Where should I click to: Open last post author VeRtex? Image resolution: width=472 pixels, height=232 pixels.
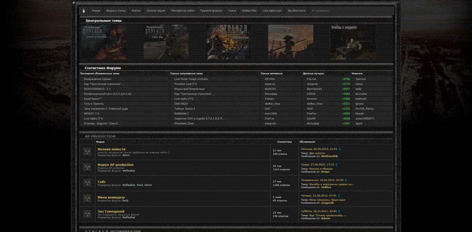coord(326,187)
